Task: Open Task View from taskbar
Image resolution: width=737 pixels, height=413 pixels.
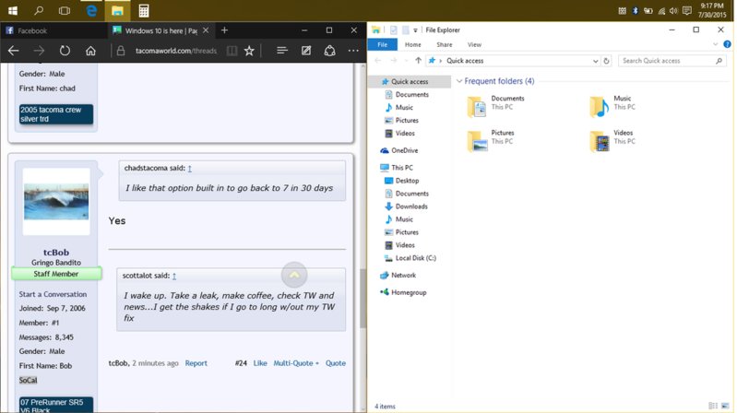Action: click(65, 10)
